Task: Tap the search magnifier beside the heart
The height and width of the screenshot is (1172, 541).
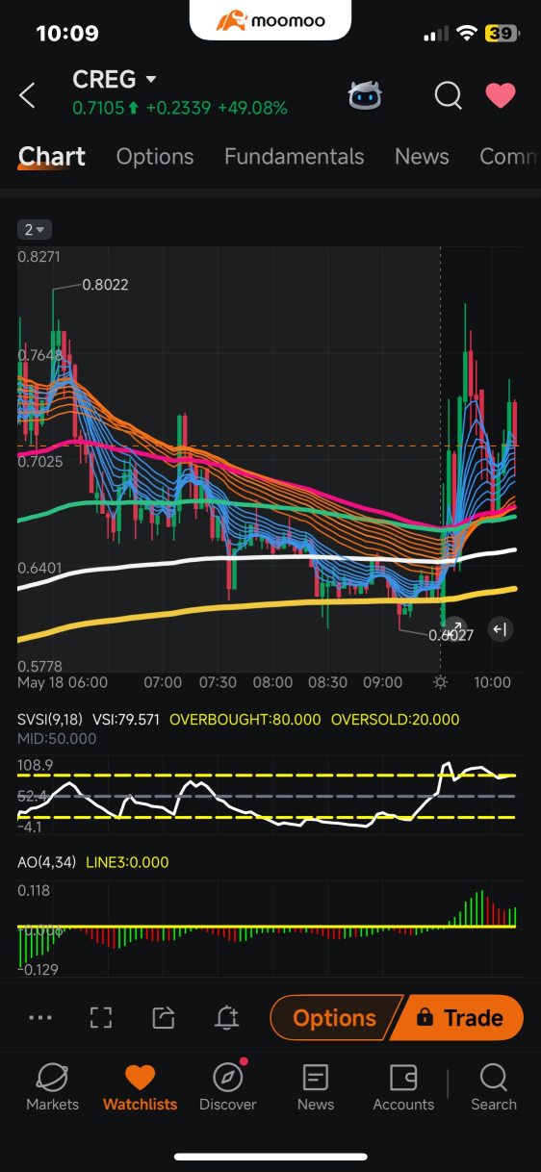Action: tap(448, 94)
